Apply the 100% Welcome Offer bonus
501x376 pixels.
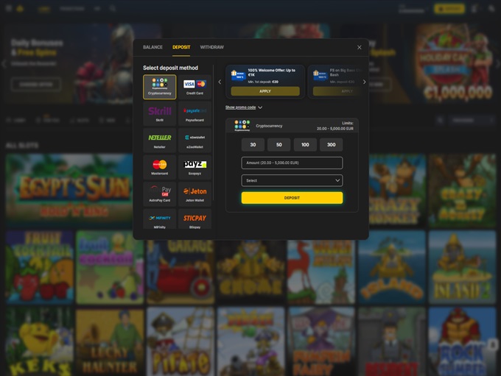pos(265,91)
